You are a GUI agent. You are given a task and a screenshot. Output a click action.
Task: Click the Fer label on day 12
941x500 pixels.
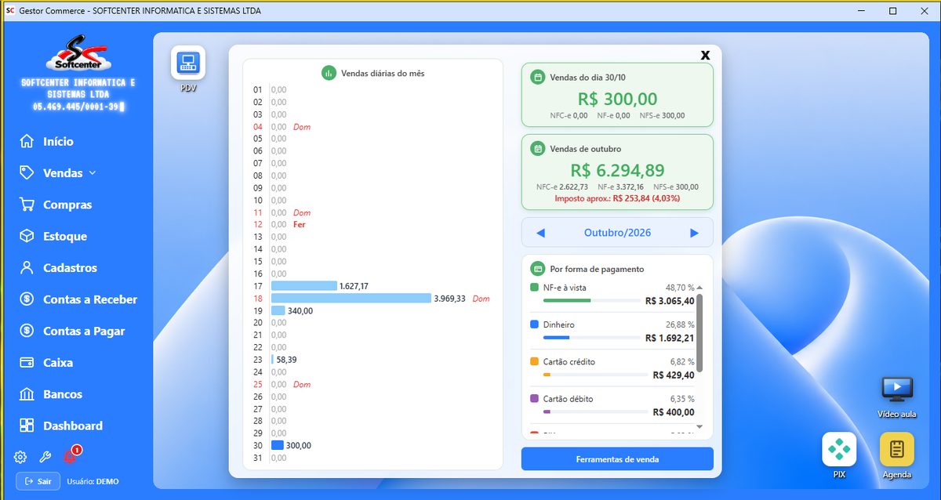[299, 225]
